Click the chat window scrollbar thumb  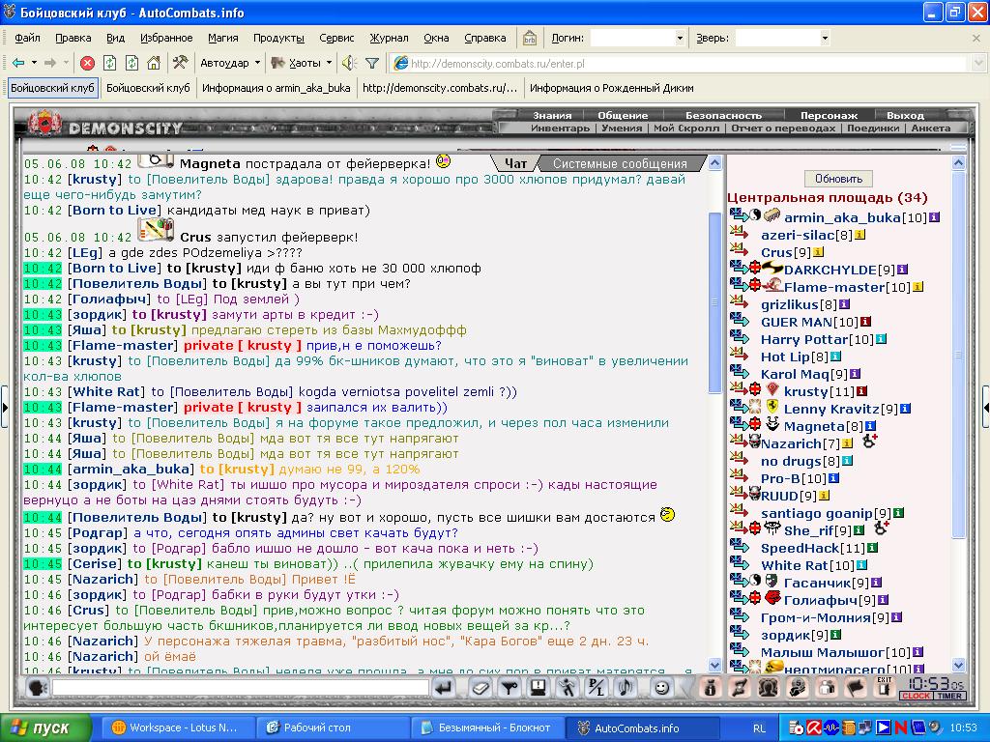pos(714,302)
